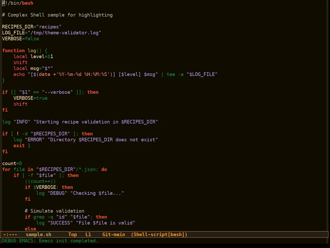
Task: Click the 'if grep -q "id"' line
Action: point(66,217)
